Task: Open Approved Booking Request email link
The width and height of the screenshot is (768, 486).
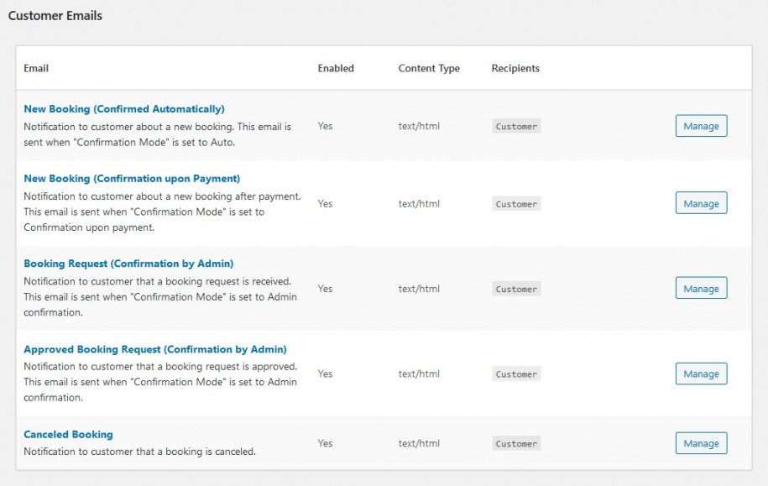Action: pos(155,349)
